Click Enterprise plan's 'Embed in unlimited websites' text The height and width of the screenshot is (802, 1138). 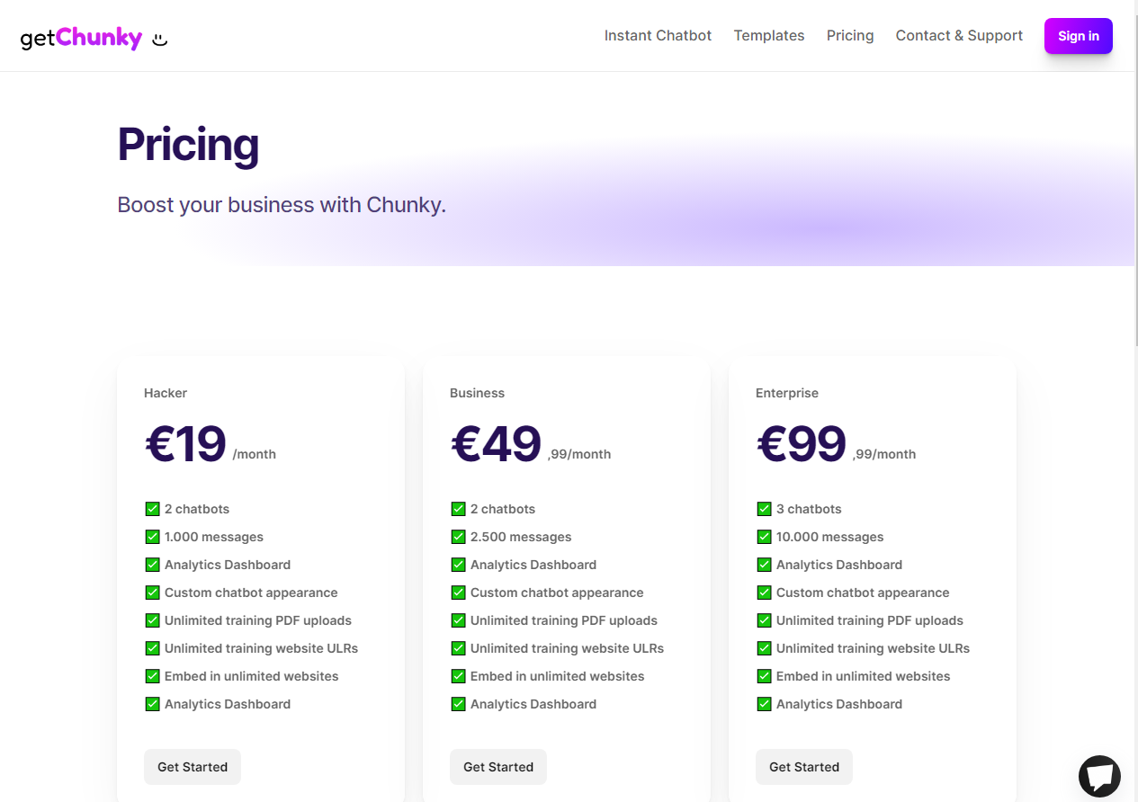coord(864,676)
